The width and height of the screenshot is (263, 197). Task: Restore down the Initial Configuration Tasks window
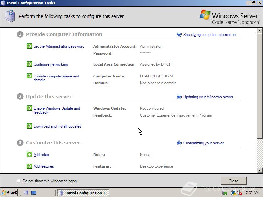253,3
